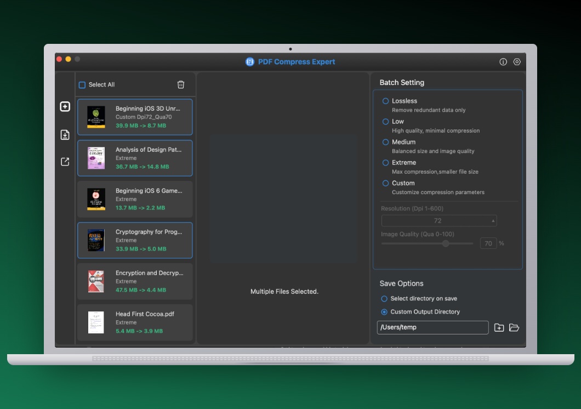
Task: Click the image quality 70 percent field
Action: [488, 243]
